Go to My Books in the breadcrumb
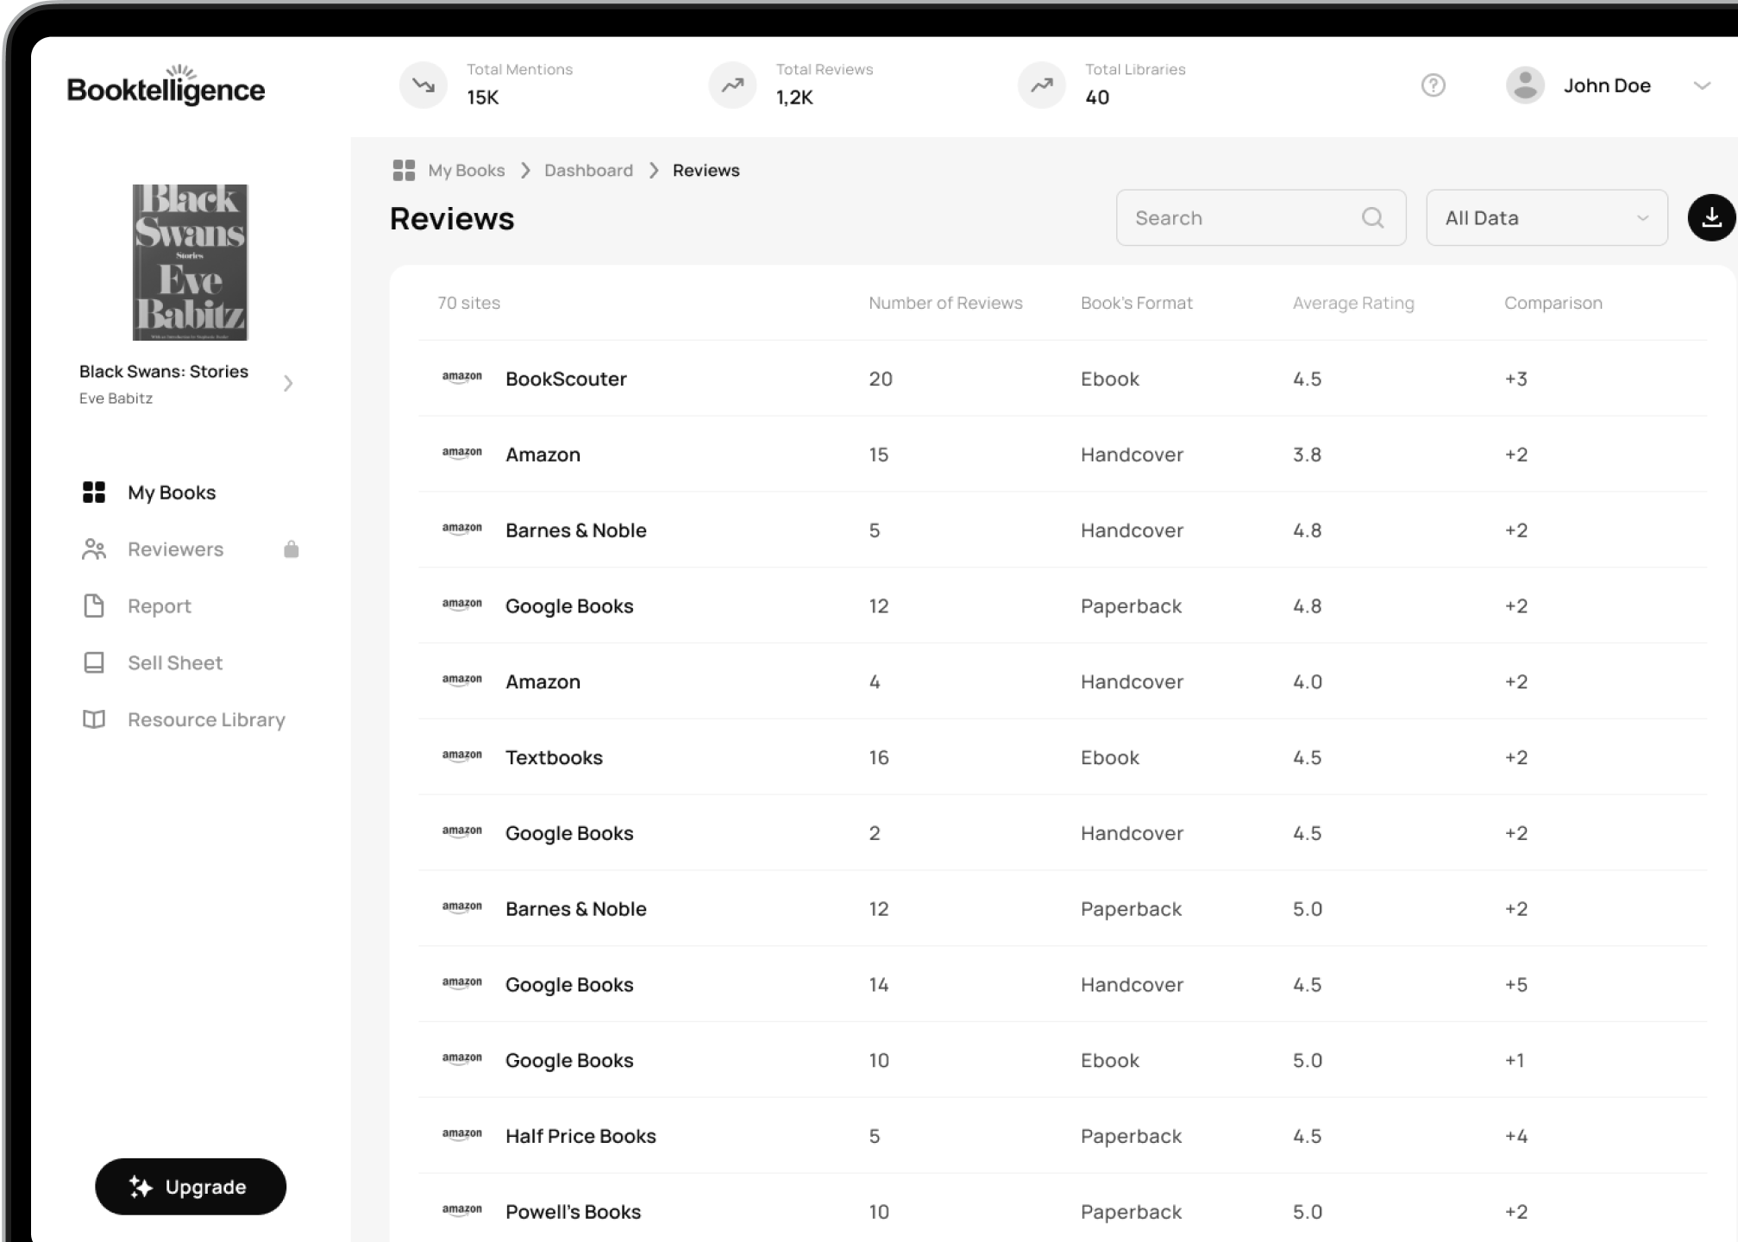The image size is (1738, 1242). tap(467, 170)
